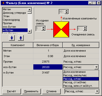Click the bottom combo box text Расход, кг/час

[74, 91]
